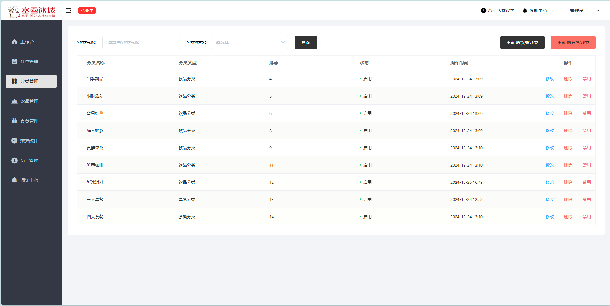Viewport: 610px width, 306px height.
Task: Open the 分类类型 dropdown selector
Action: coord(249,42)
